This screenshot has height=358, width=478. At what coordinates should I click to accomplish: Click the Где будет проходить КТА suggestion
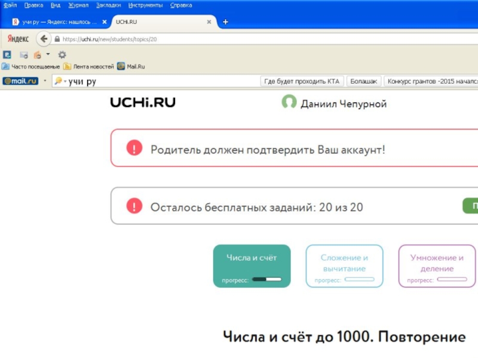302,81
